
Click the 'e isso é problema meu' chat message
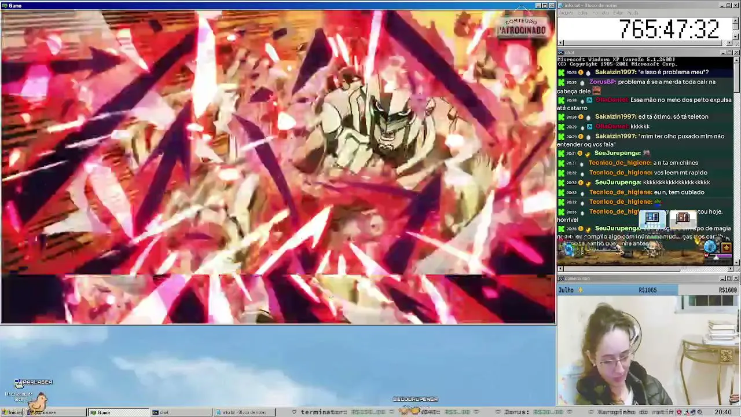coord(673,72)
